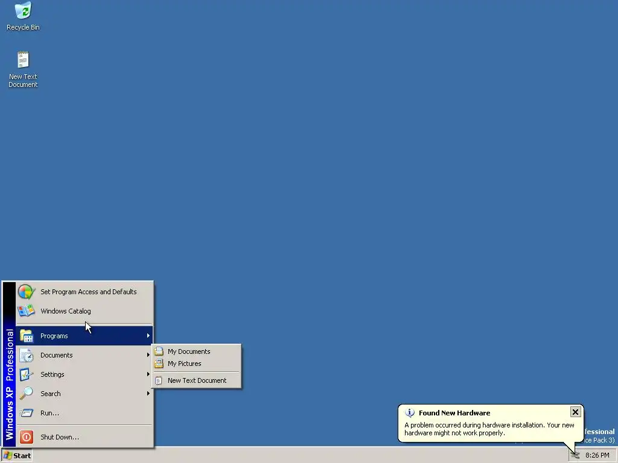The image size is (618, 463).
Task: Select the Programs menu item
Action: pos(84,336)
